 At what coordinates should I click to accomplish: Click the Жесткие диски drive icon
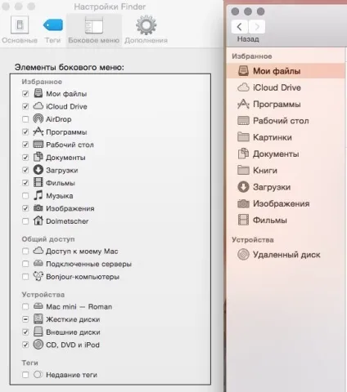38,318
